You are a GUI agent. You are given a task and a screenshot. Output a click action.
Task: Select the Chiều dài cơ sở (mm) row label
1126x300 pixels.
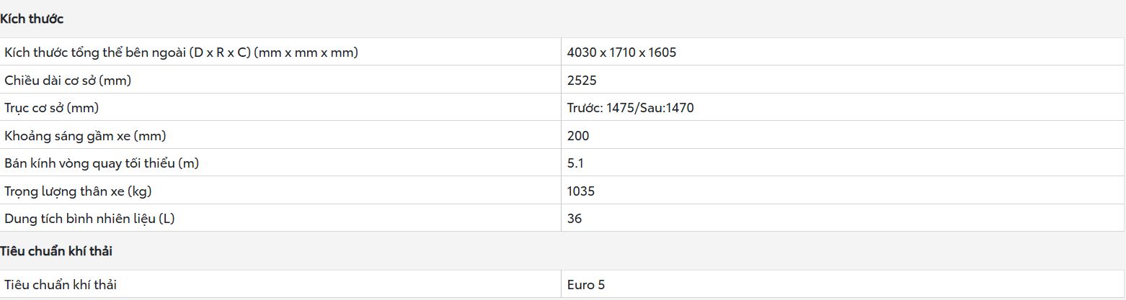pos(68,81)
